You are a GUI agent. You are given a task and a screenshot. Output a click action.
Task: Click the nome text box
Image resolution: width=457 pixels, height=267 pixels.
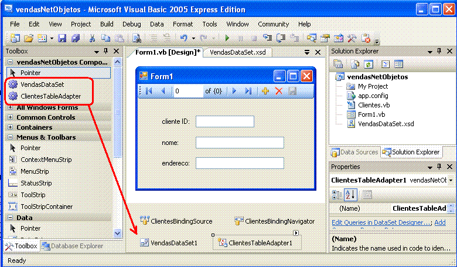240,143
